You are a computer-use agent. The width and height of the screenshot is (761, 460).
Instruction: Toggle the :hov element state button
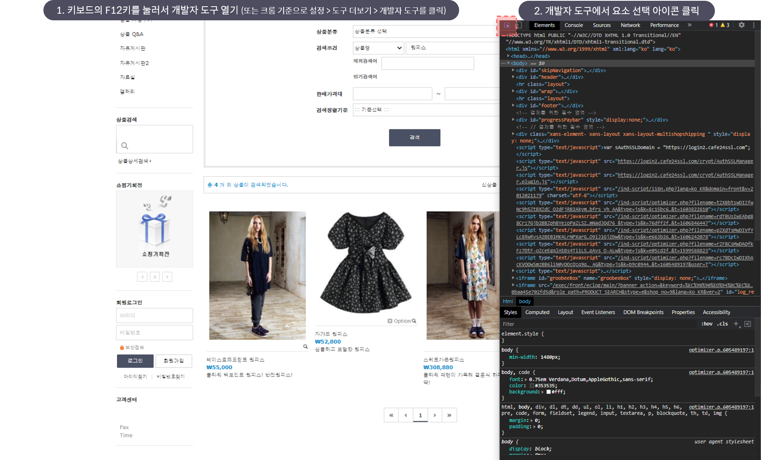point(707,324)
